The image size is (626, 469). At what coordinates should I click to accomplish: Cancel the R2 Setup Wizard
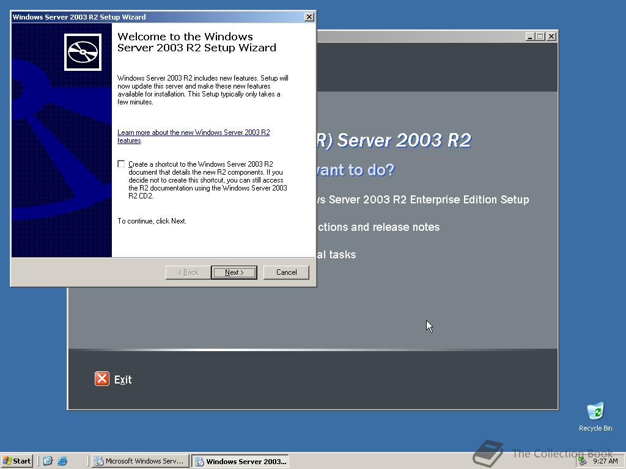pyautogui.click(x=285, y=272)
